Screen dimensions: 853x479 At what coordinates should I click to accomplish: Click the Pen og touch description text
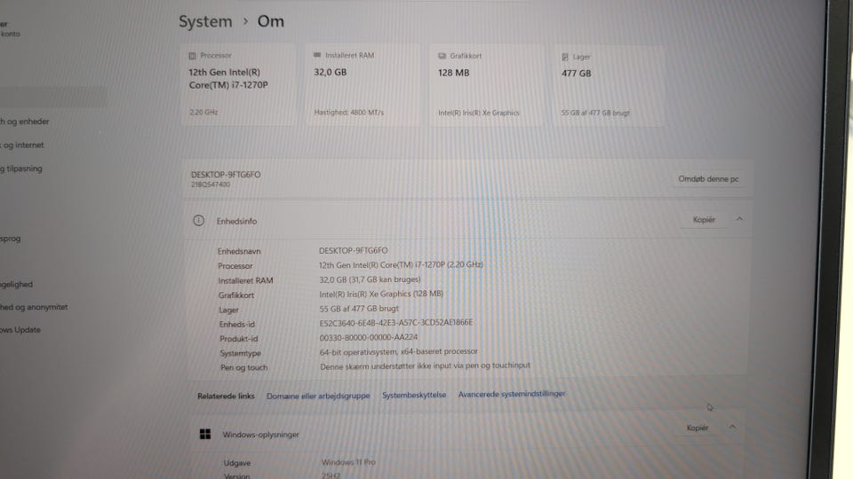coord(425,366)
